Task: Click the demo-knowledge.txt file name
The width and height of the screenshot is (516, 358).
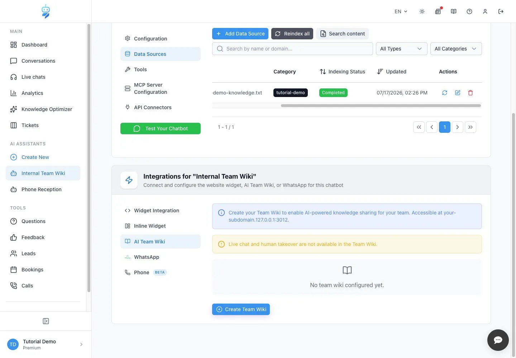Action: 237,93
